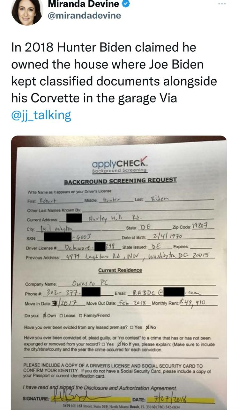Screen dimensions: 238x410
Task: Open the @jj_talking mention
Action: tap(41, 115)
